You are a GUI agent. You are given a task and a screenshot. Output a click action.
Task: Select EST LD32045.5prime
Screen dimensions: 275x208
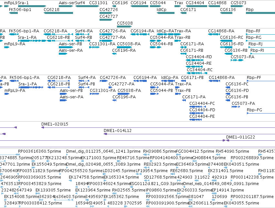point(119,170)
